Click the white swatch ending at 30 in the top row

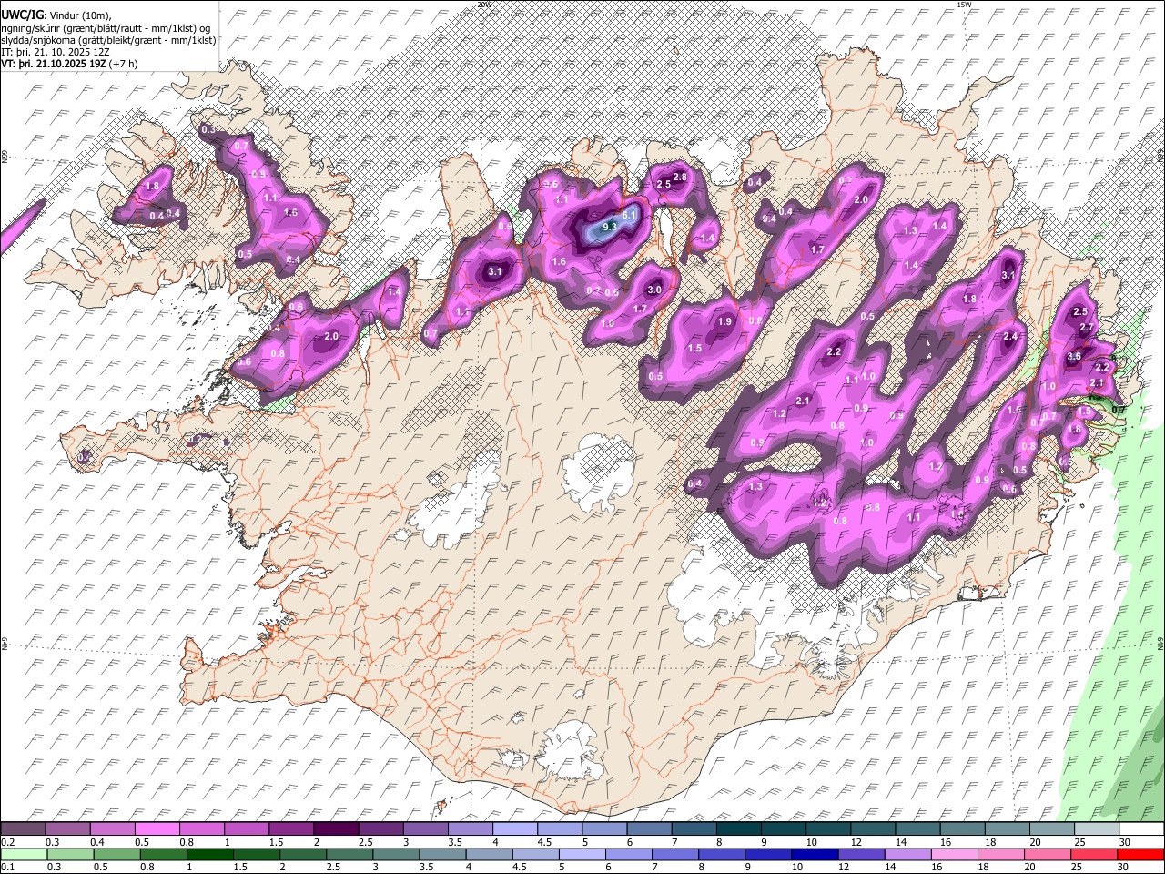[x=1142, y=829]
